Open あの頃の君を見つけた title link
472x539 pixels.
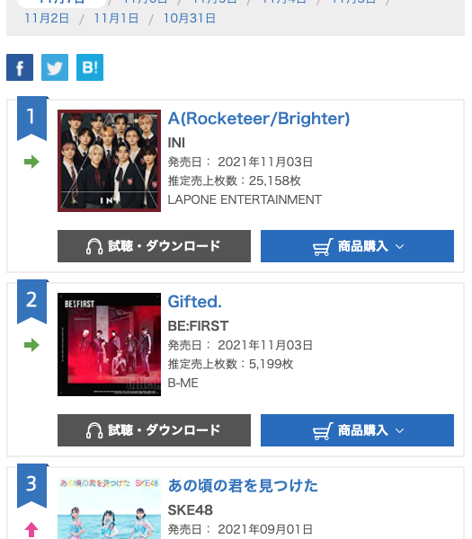click(243, 485)
